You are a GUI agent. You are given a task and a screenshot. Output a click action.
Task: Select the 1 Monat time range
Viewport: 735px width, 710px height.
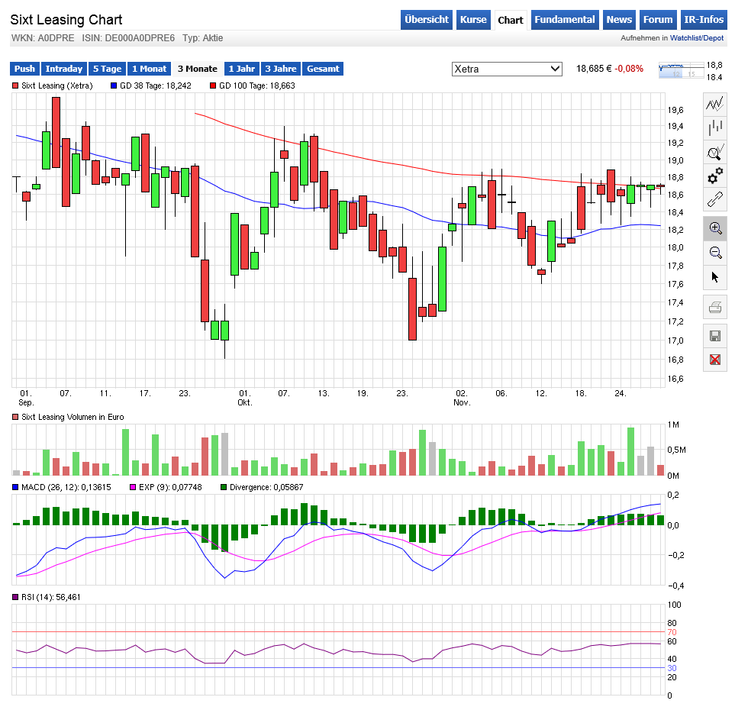(150, 69)
